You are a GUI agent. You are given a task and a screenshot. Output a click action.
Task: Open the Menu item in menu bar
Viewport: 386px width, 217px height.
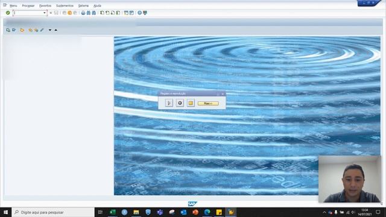pos(13,5)
